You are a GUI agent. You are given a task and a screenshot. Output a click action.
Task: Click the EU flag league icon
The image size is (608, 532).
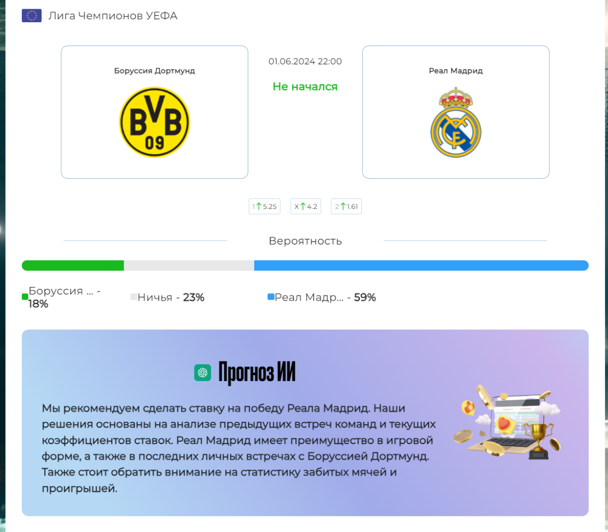[x=31, y=16]
